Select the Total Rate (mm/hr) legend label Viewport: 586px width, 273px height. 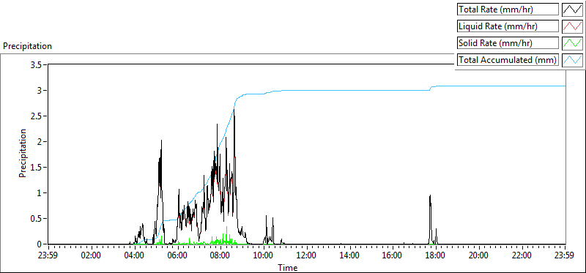(x=508, y=10)
